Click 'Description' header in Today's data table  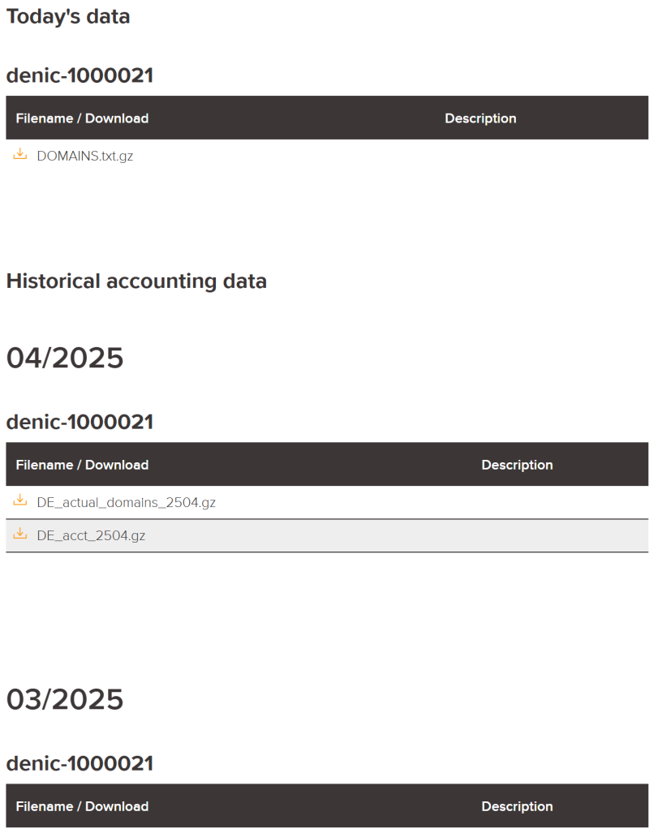click(480, 118)
